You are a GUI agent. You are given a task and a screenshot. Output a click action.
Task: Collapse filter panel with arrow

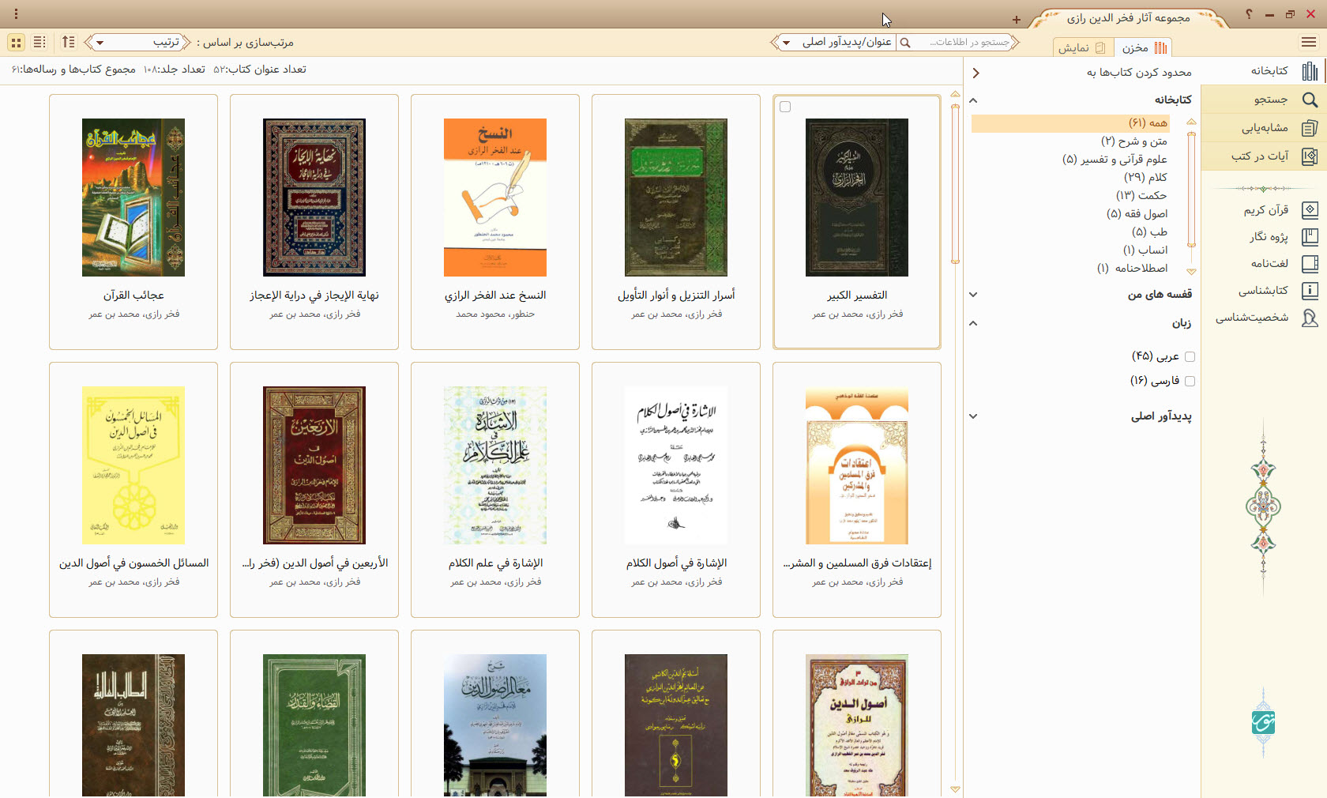[976, 73]
